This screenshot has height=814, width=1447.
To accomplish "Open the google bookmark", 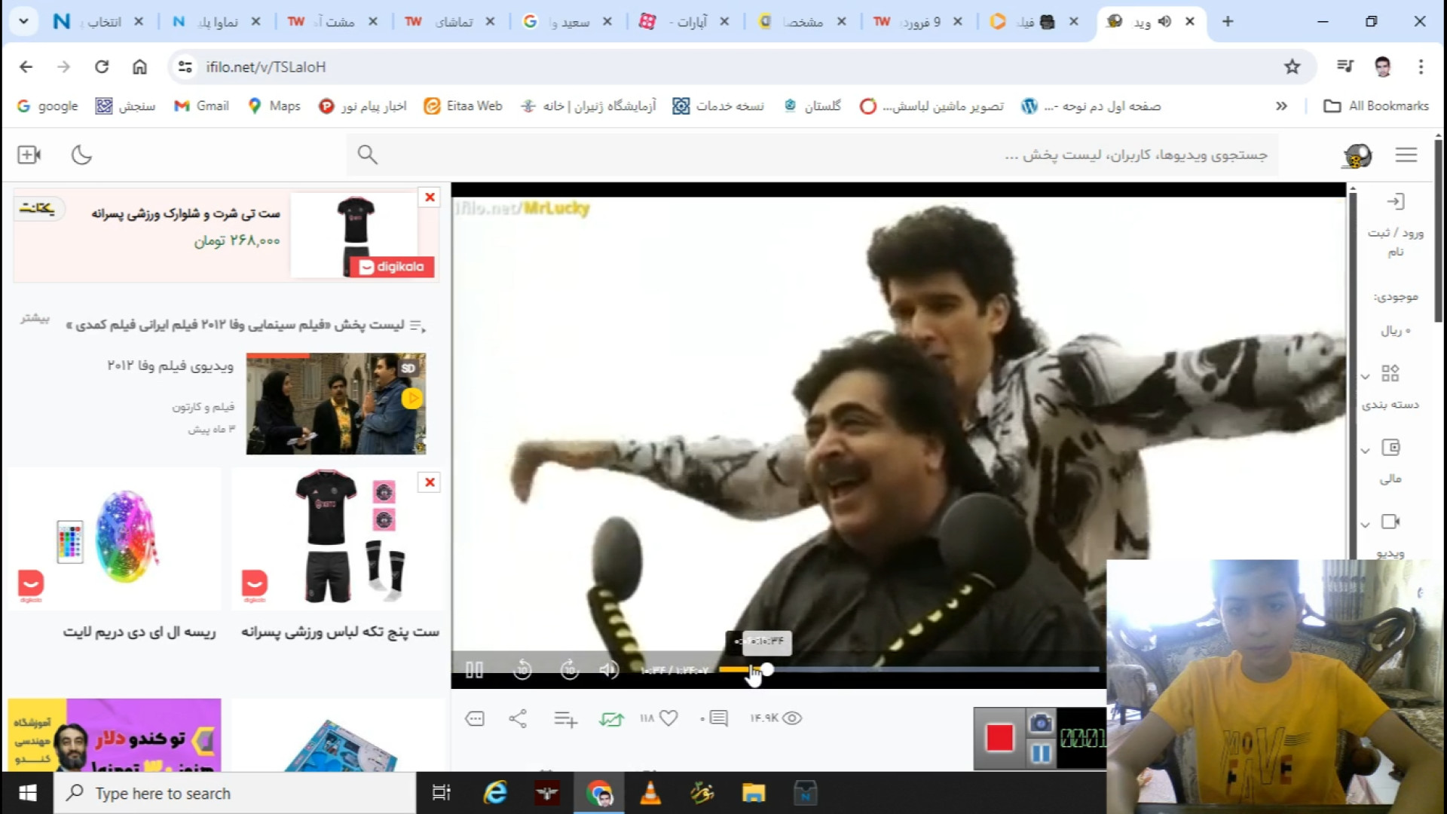I will (47, 106).
